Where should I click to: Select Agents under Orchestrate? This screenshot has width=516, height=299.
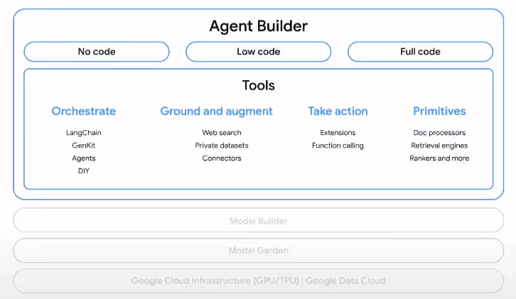click(x=84, y=158)
